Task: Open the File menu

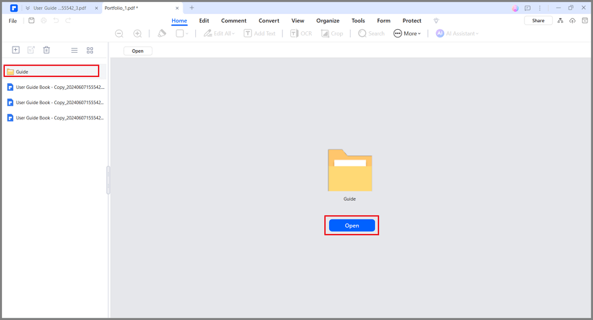Action: pos(13,21)
